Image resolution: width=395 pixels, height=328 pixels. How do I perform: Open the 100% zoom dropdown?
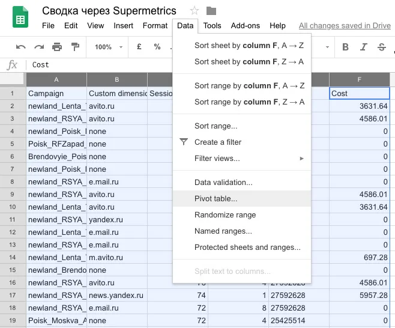[x=109, y=47]
